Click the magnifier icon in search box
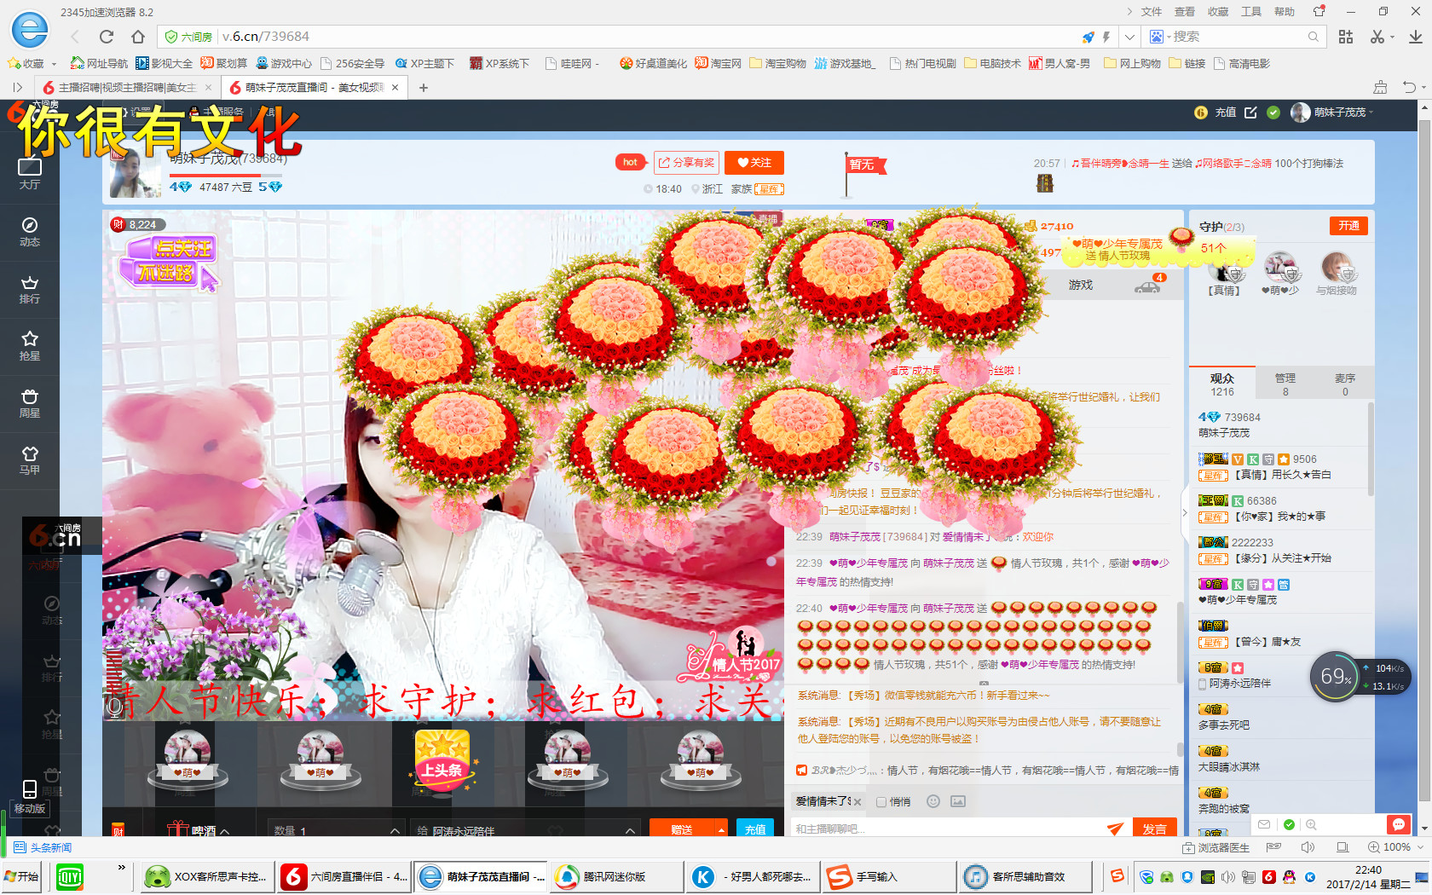The height and width of the screenshot is (895, 1432). tap(1314, 37)
